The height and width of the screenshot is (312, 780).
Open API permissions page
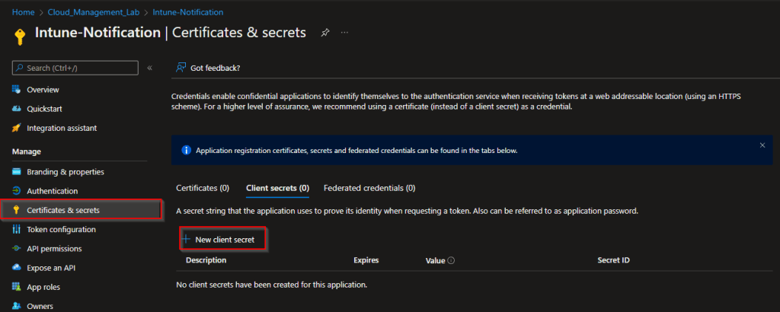(53, 248)
